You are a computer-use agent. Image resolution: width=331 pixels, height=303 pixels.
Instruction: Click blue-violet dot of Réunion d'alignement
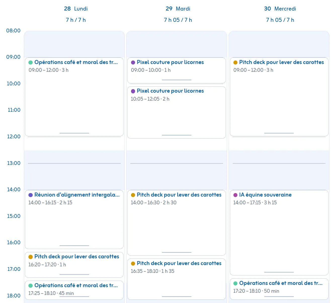point(31,195)
